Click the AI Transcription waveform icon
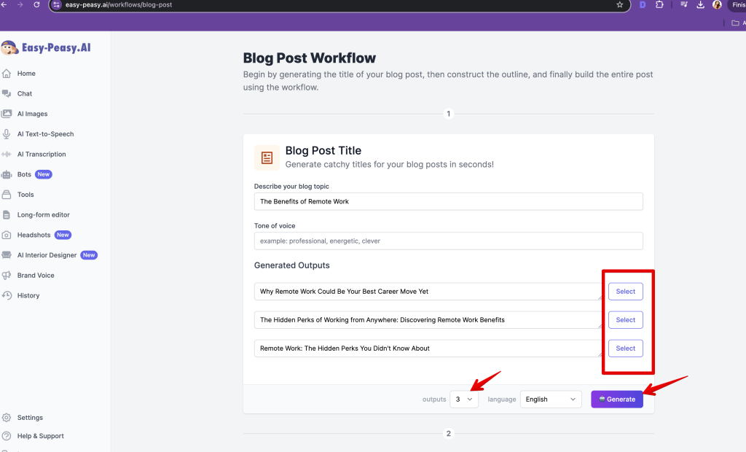 (7, 155)
